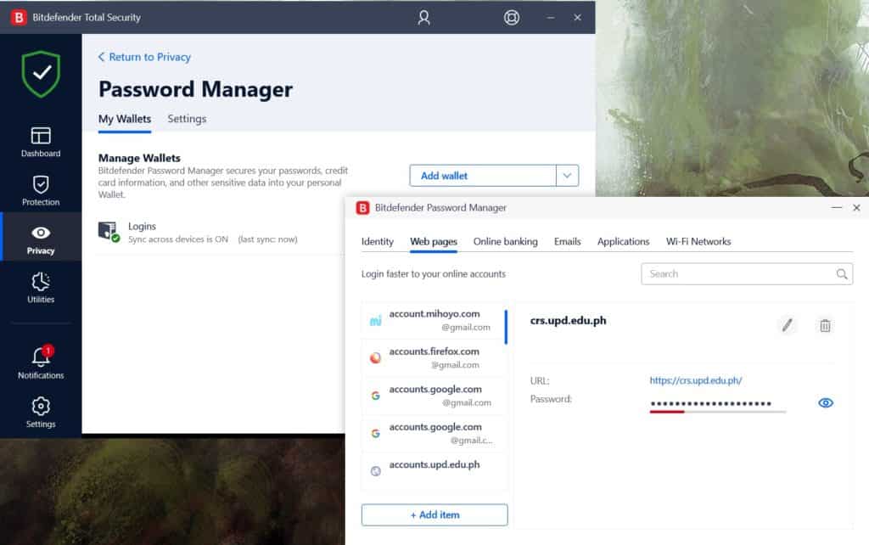Select the accounts.upd.edu.ph entry
Viewport: 869px width, 545px height.
434,471
